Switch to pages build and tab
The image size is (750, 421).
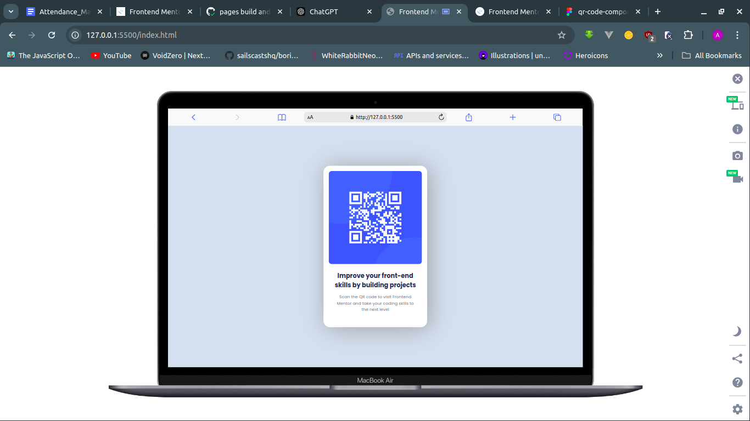(x=244, y=12)
